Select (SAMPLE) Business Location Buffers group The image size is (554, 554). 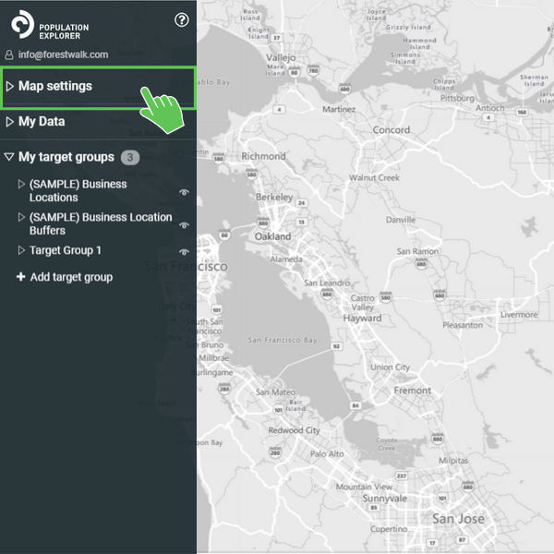coord(101,223)
